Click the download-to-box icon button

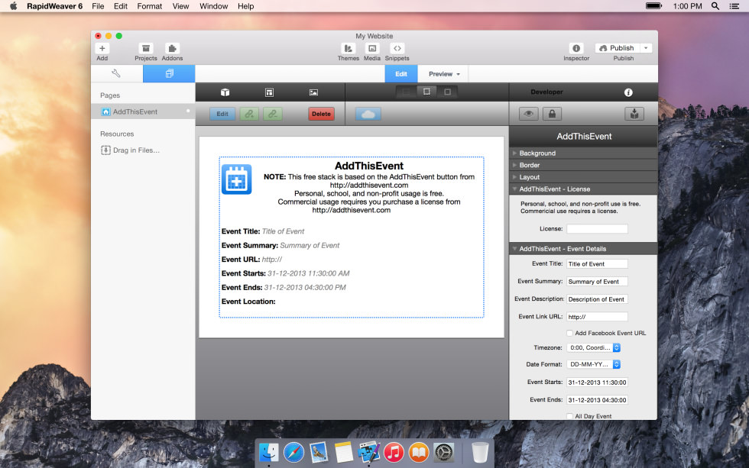point(634,114)
